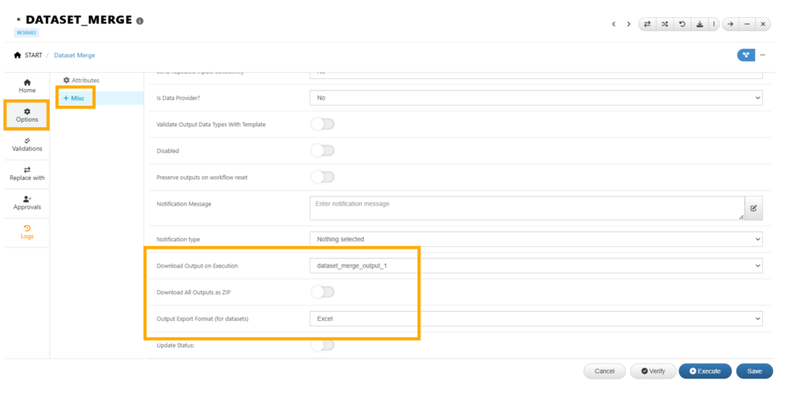The width and height of the screenshot is (794, 394).
Task: Toggle Validate Output Data Types With Template
Action: 322,124
